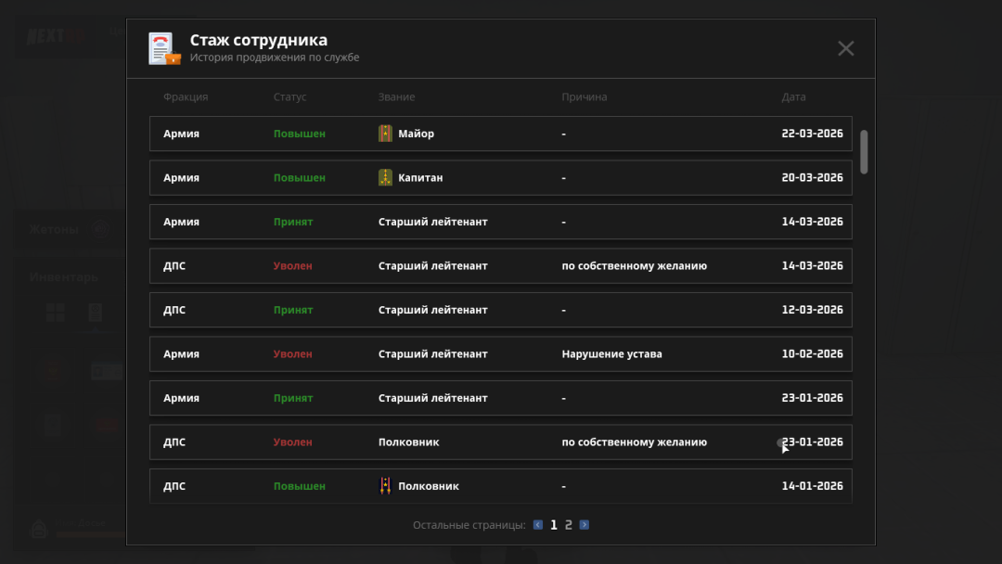Select page 1 in the pagination

point(554,524)
